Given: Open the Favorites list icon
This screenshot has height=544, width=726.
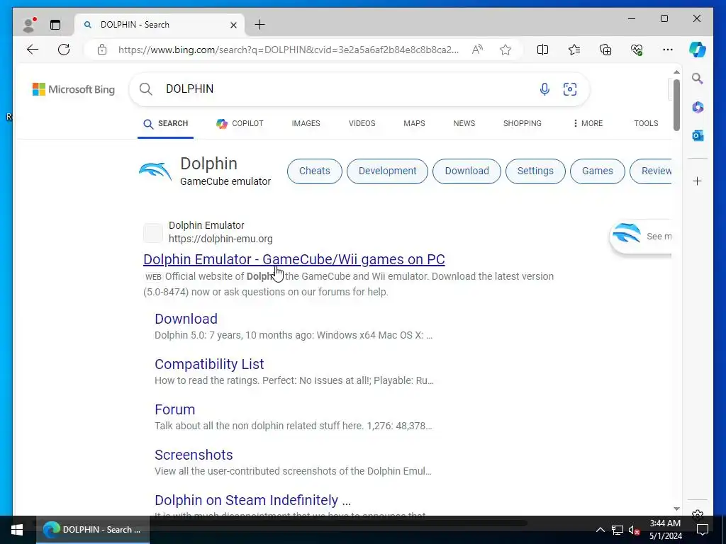Looking at the screenshot, I should [x=574, y=50].
